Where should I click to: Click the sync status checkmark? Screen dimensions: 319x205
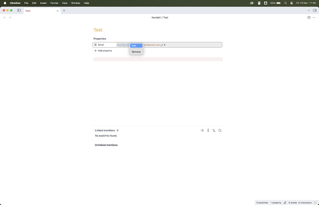315,203
